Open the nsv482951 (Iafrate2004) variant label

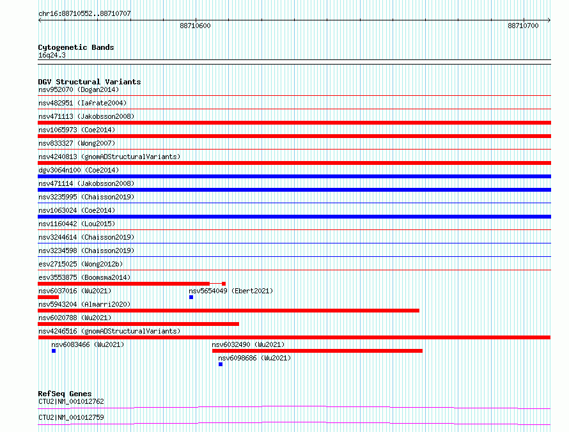tap(82, 103)
